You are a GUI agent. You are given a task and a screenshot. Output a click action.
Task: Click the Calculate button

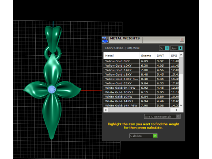[x=144, y=136]
